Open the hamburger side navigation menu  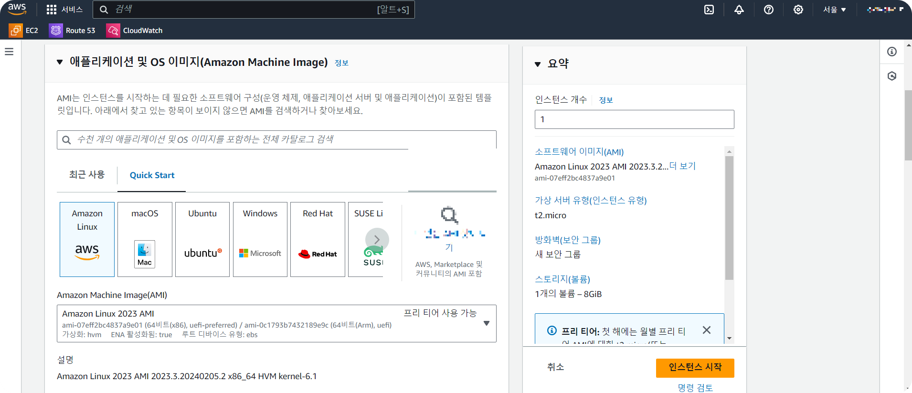[x=9, y=52]
